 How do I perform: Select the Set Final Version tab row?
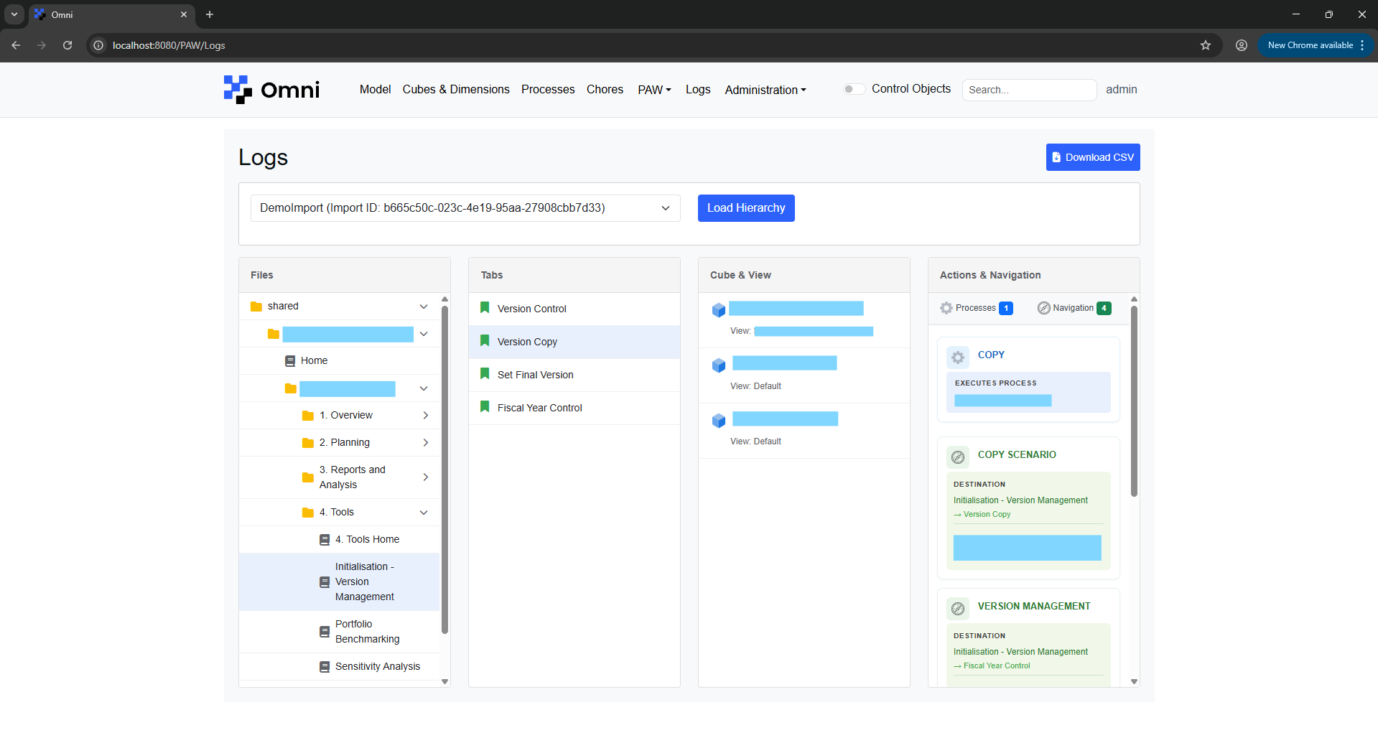[x=574, y=375]
